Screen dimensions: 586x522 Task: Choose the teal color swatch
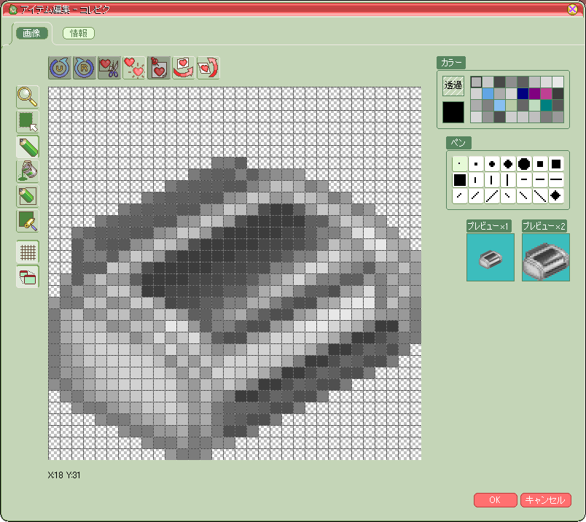[546, 105]
